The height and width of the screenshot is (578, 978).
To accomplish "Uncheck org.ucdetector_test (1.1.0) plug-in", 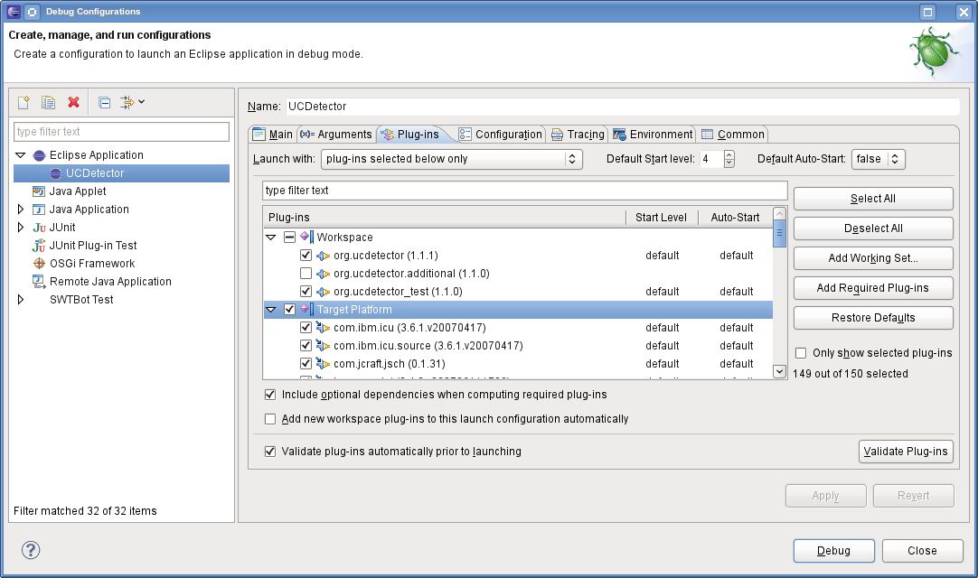I will click(x=306, y=291).
